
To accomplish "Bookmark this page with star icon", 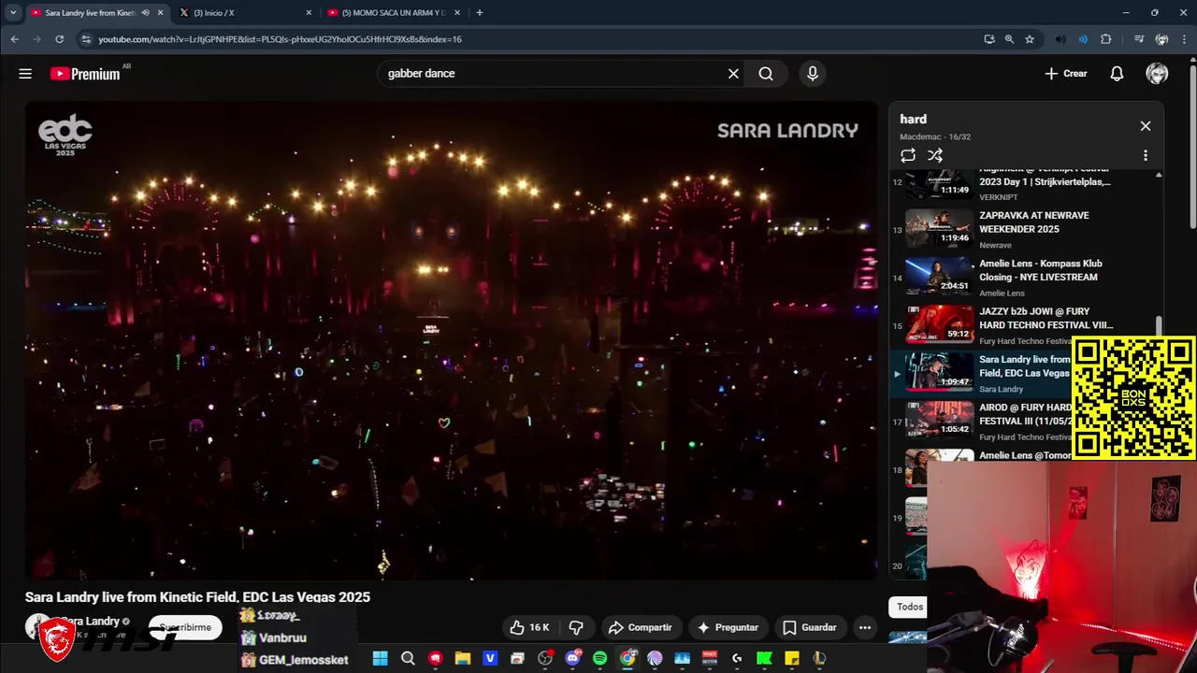I will tap(1030, 39).
